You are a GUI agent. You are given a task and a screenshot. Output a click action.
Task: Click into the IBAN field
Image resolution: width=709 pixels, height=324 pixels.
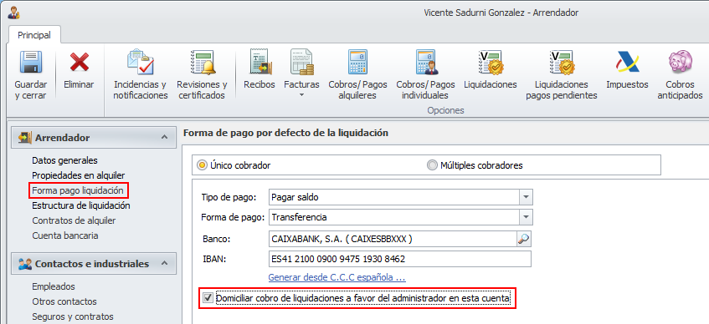click(400, 260)
